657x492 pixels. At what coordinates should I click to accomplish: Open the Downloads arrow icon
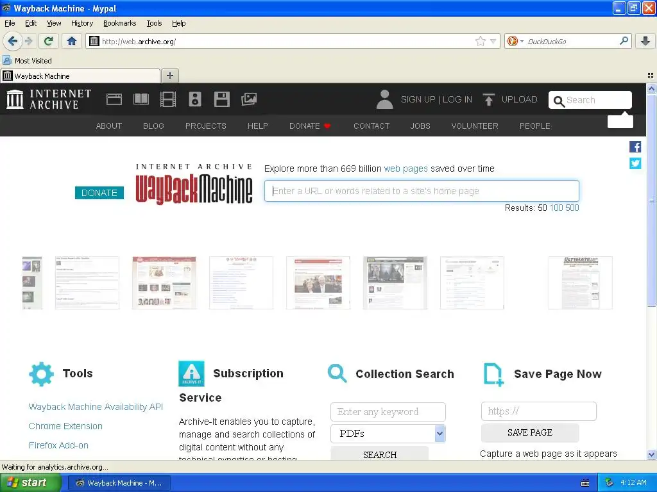click(645, 41)
